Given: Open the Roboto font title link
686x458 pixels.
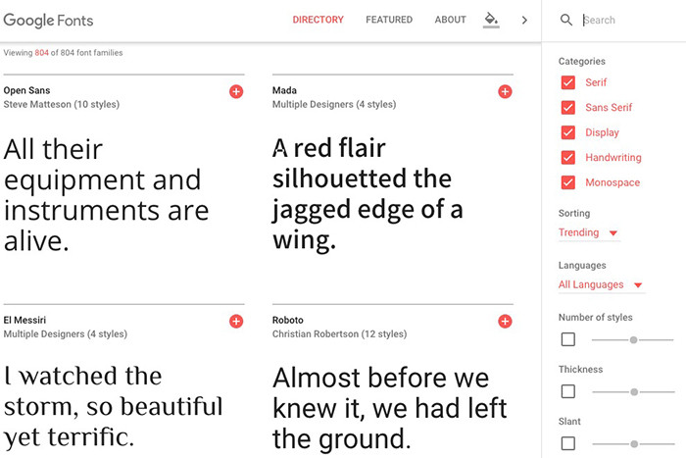Looking at the screenshot, I should (288, 321).
